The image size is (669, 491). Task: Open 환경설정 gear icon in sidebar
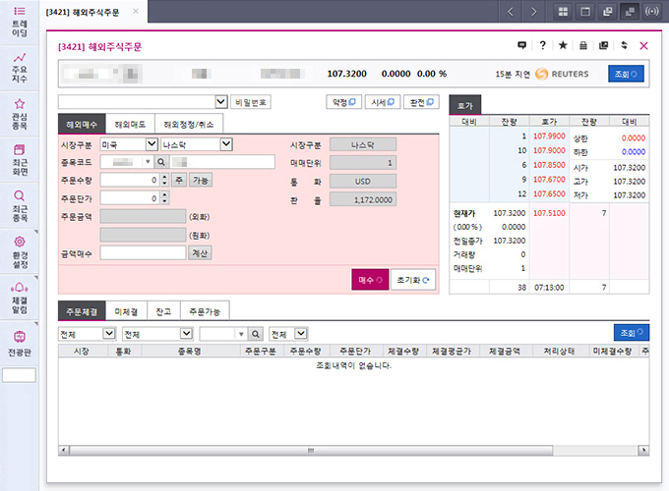(19, 246)
